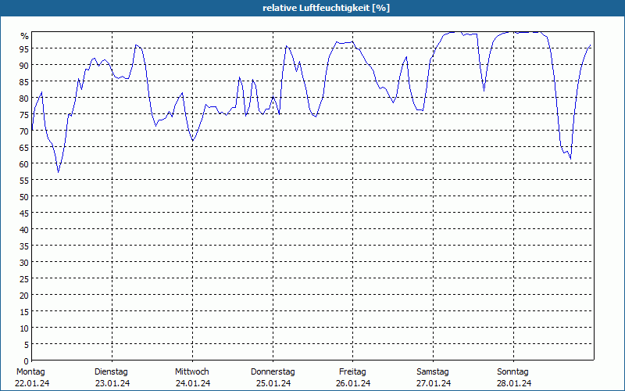625x391 pixels.
Task: Click the y-axis value '25'
Action: click(x=24, y=279)
